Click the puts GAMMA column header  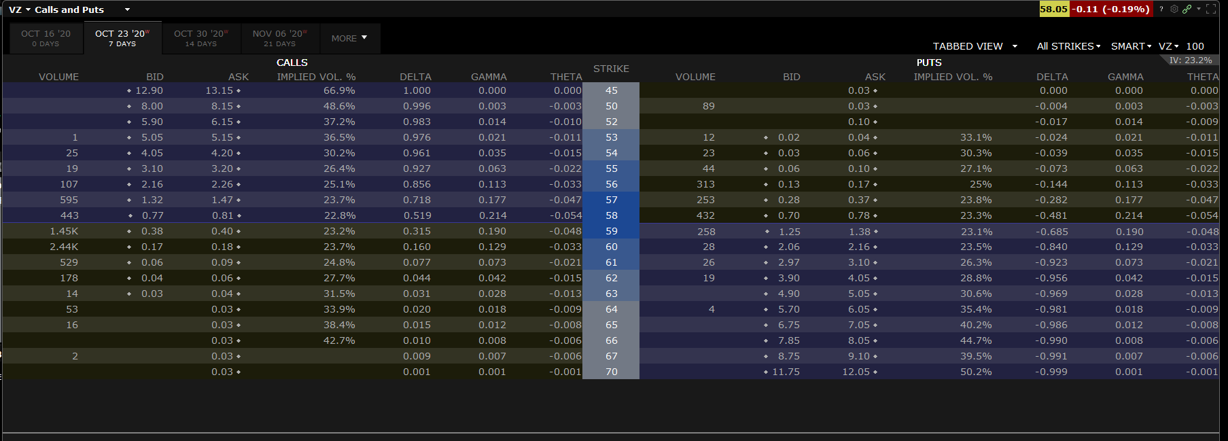pos(1125,77)
